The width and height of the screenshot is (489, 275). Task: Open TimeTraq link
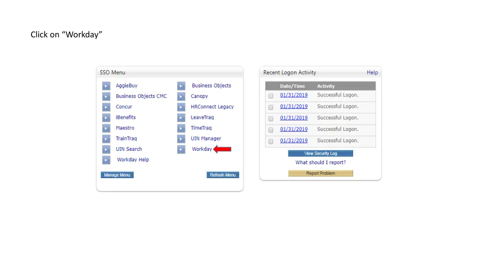tap(201, 128)
